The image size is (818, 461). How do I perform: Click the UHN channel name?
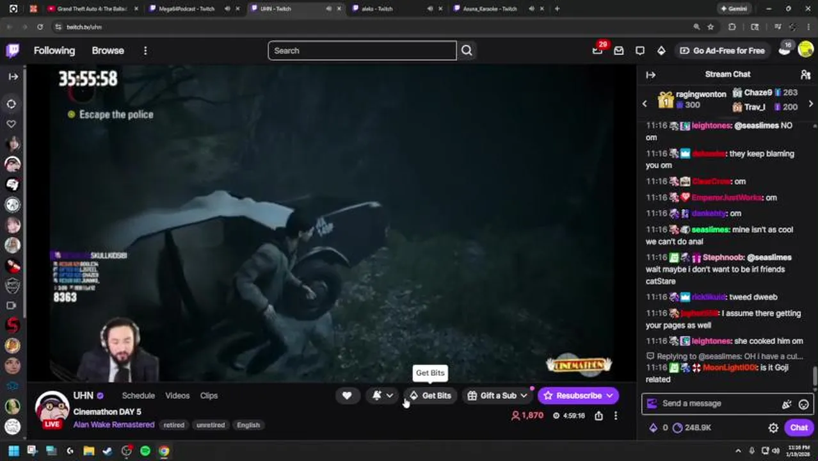83,396
